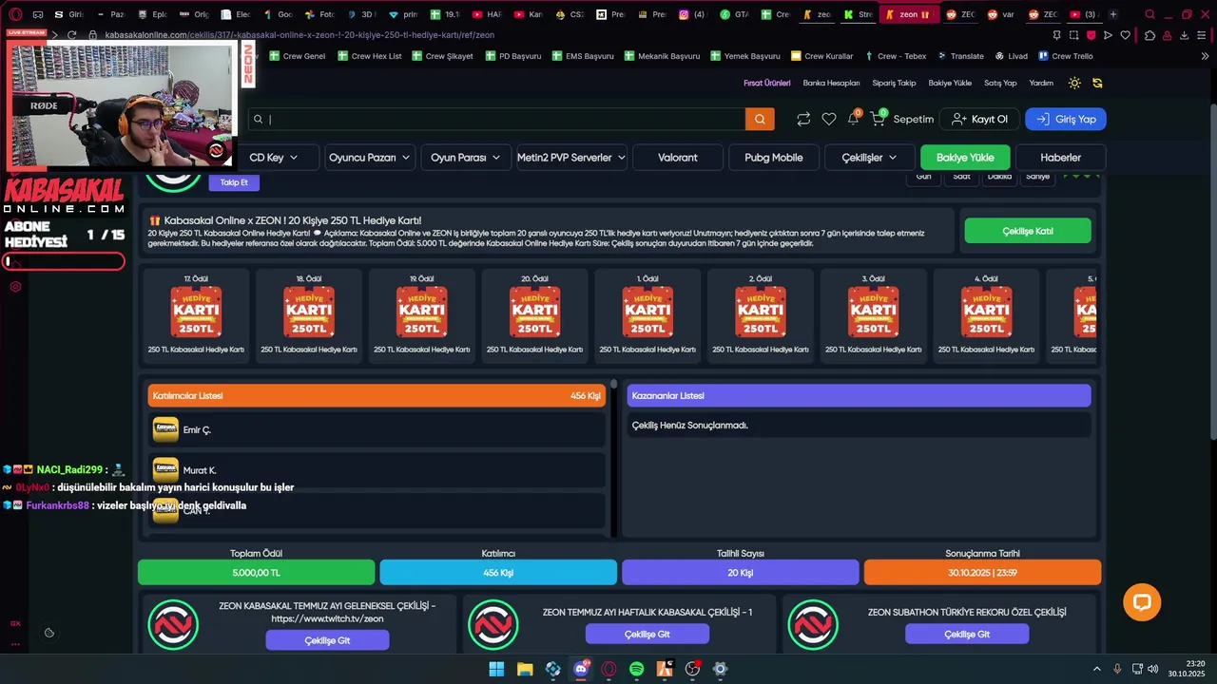Select the 17. Ödül gift card thumbnail

click(196, 313)
